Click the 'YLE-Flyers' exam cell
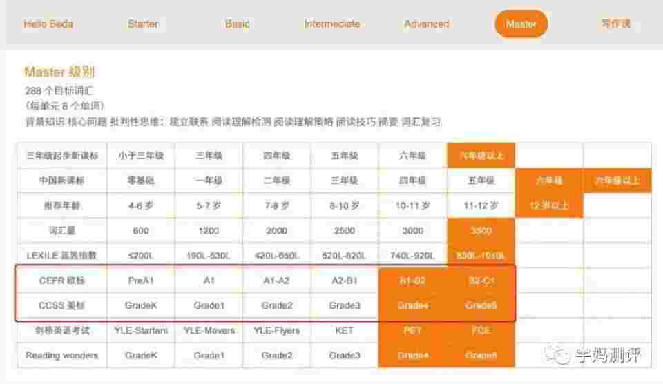This screenshot has width=663, height=384. click(276, 330)
